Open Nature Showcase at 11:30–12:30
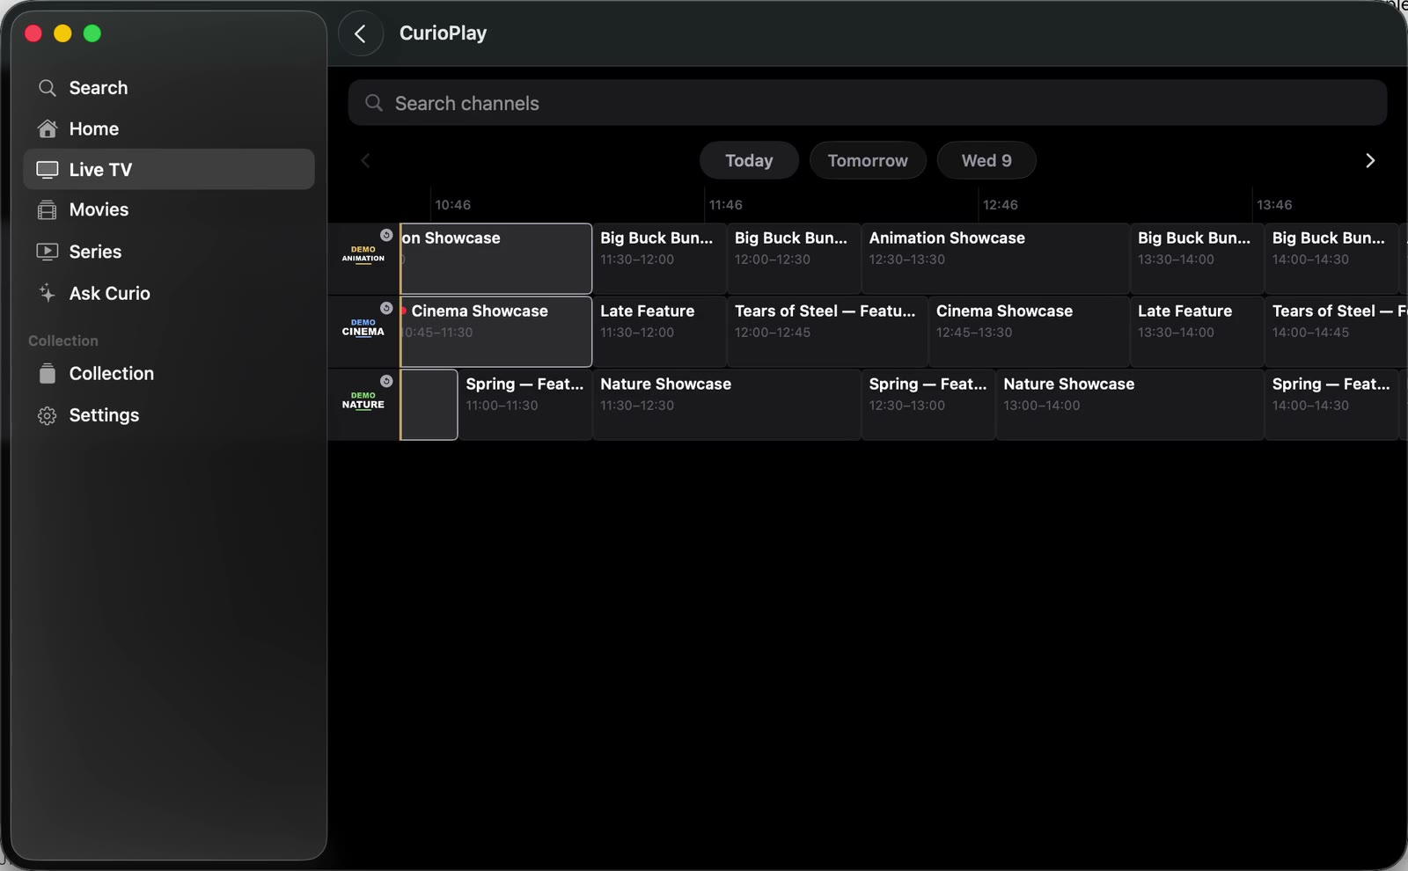This screenshot has width=1408, height=871. click(727, 405)
